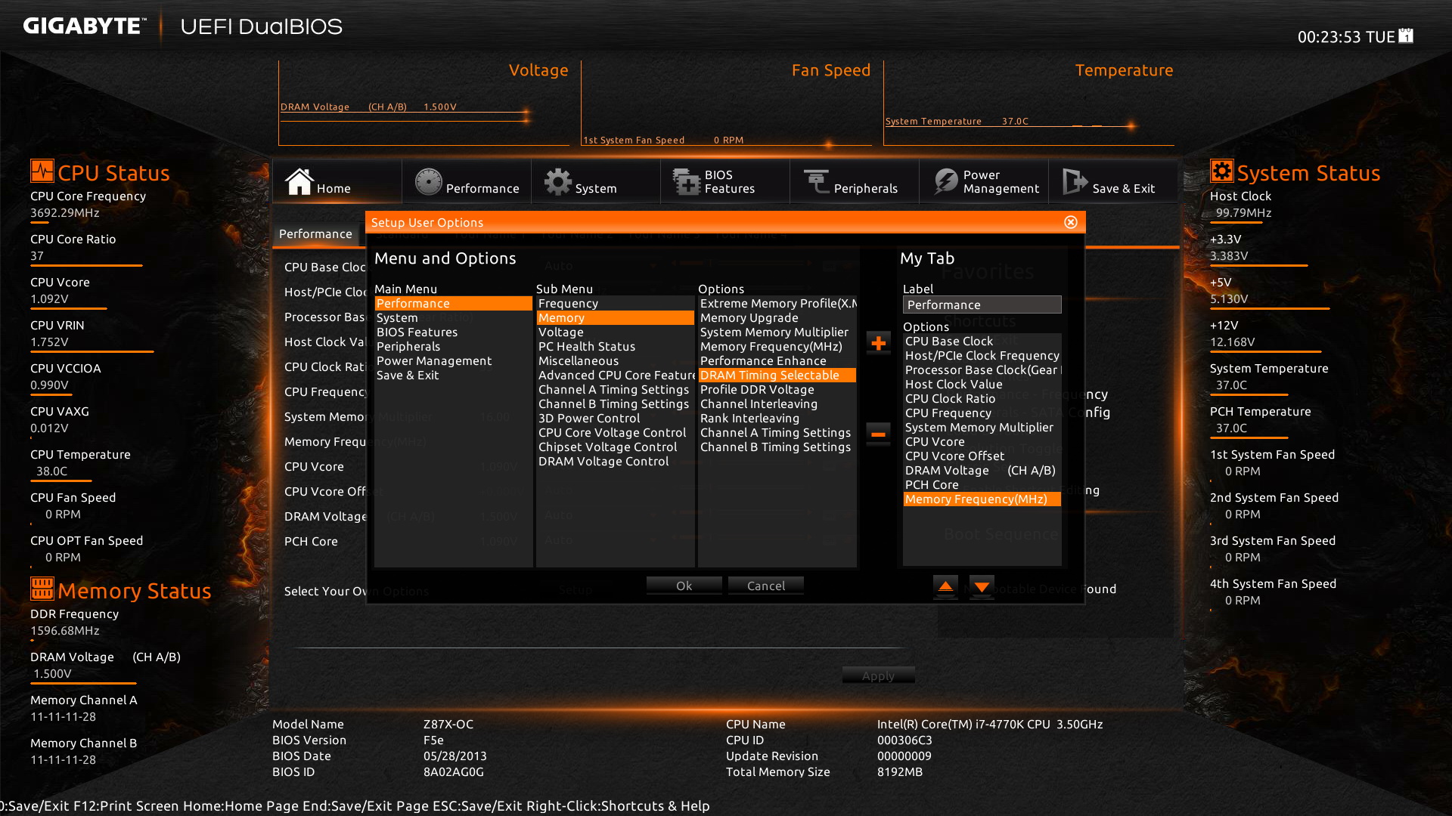Screen dimensions: 1452x816
Task: Select Memory in Sub Menu list
Action: pyautogui.click(x=615, y=317)
